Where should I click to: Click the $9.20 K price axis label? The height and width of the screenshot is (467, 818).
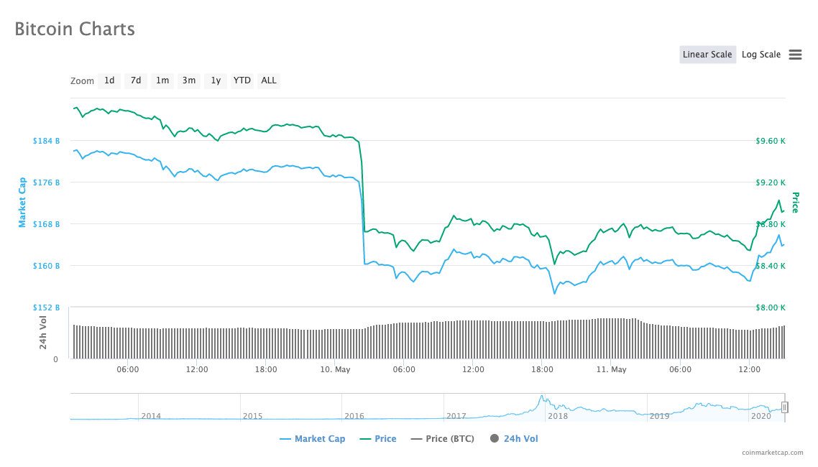[x=771, y=182]
